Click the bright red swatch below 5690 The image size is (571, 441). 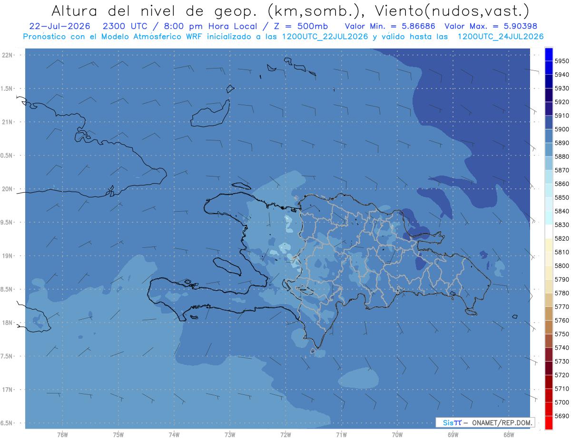click(x=548, y=422)
